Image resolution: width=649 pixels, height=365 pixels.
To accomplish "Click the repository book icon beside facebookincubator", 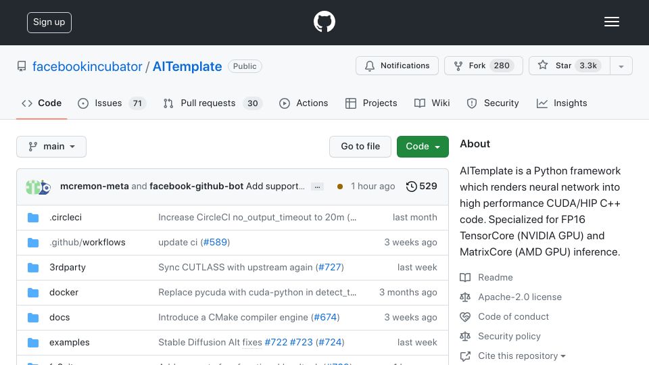I will [22, 66].
